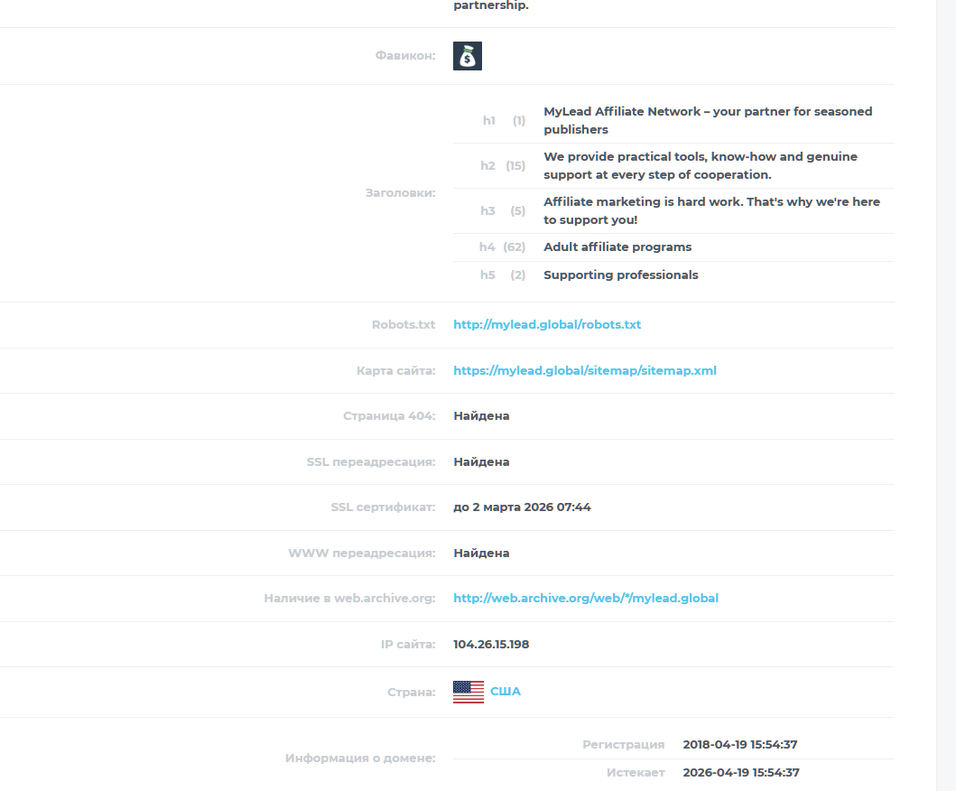Click the США country link
This screenshot has width=956, height=791.
point(506,692)
